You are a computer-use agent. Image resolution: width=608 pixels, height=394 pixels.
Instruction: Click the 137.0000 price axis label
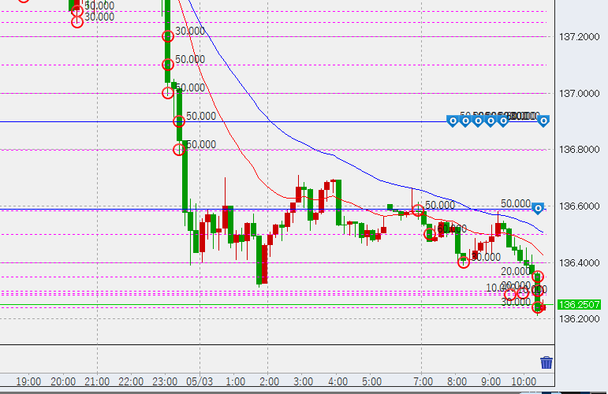click(580, 94)
